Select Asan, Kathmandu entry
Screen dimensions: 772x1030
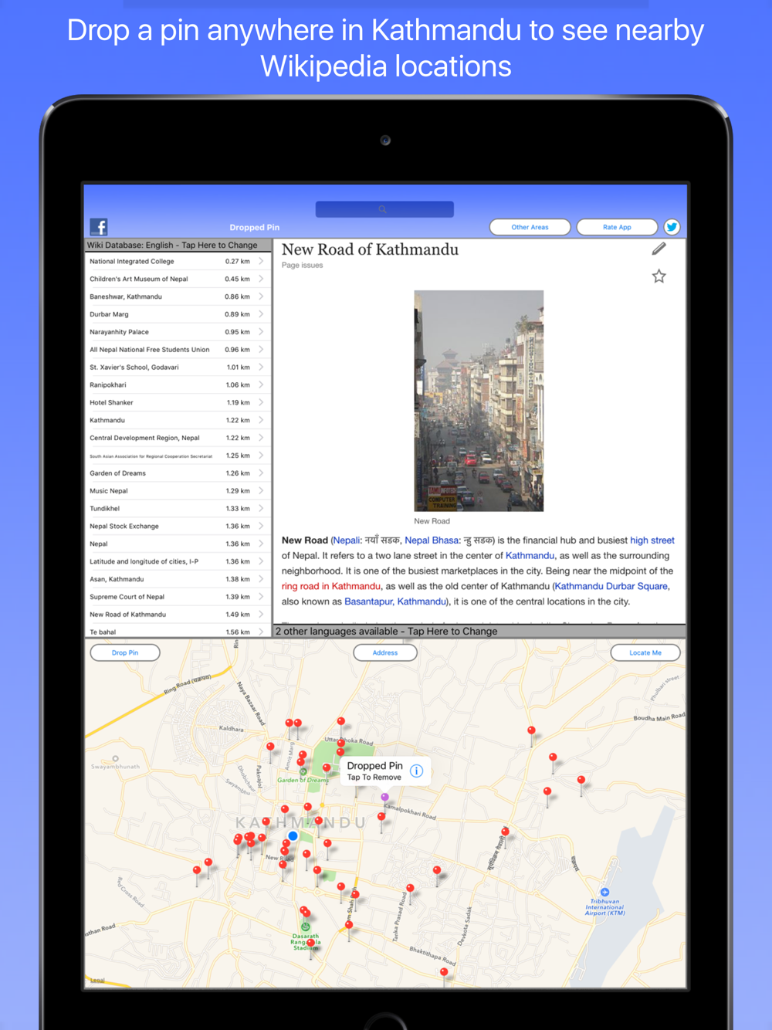click(x=178, y=579)
